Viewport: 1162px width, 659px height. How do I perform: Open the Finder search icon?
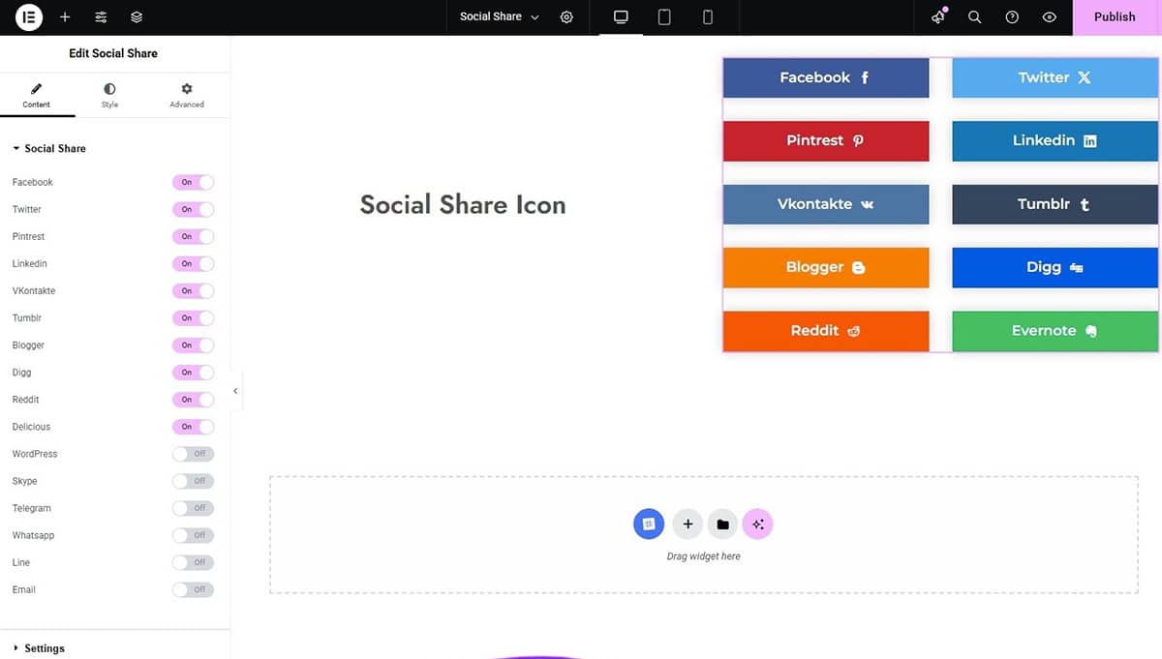975,17
